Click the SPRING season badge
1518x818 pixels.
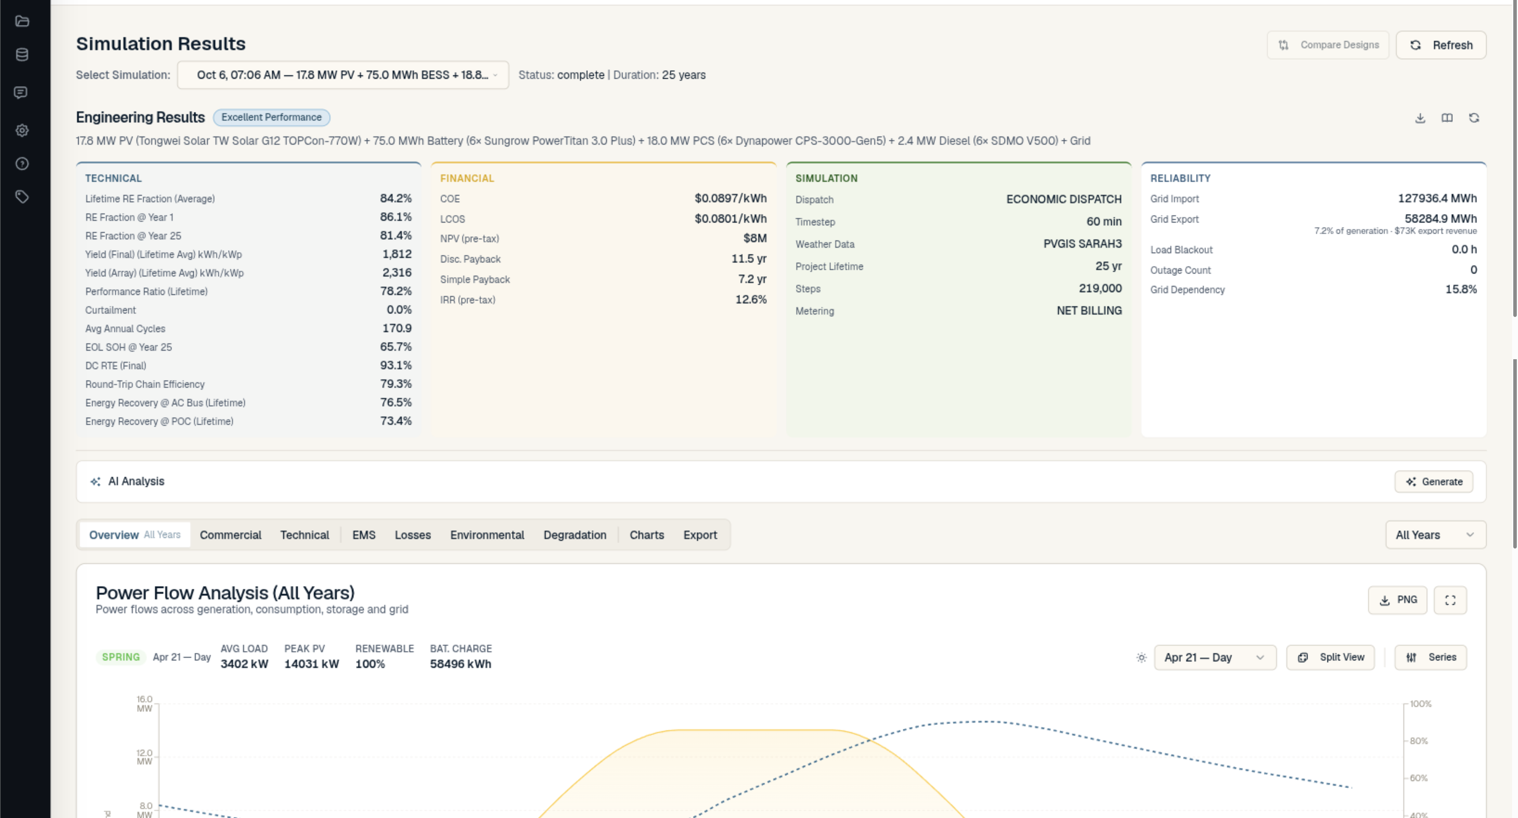[x=121, y=657]
